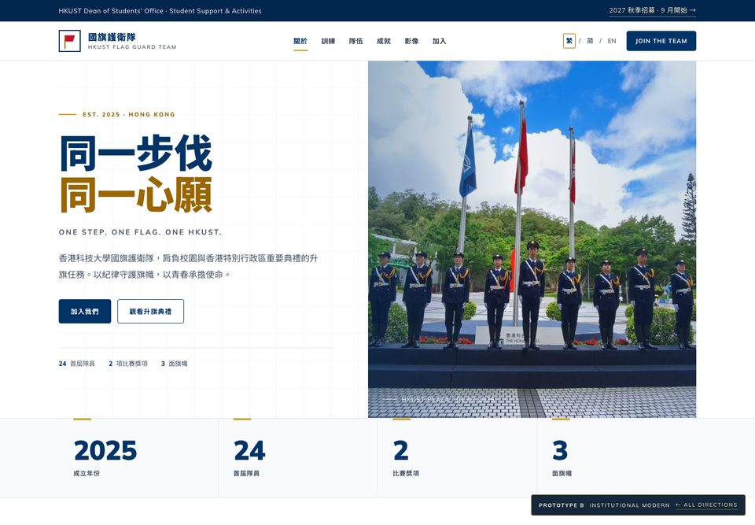Click the small 2 項比賽獎項 text
The width and height of the screenshot is (755, 525).
click(128, 364)
